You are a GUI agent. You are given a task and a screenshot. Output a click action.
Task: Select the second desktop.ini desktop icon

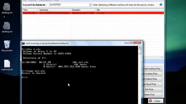click(7, 27)
